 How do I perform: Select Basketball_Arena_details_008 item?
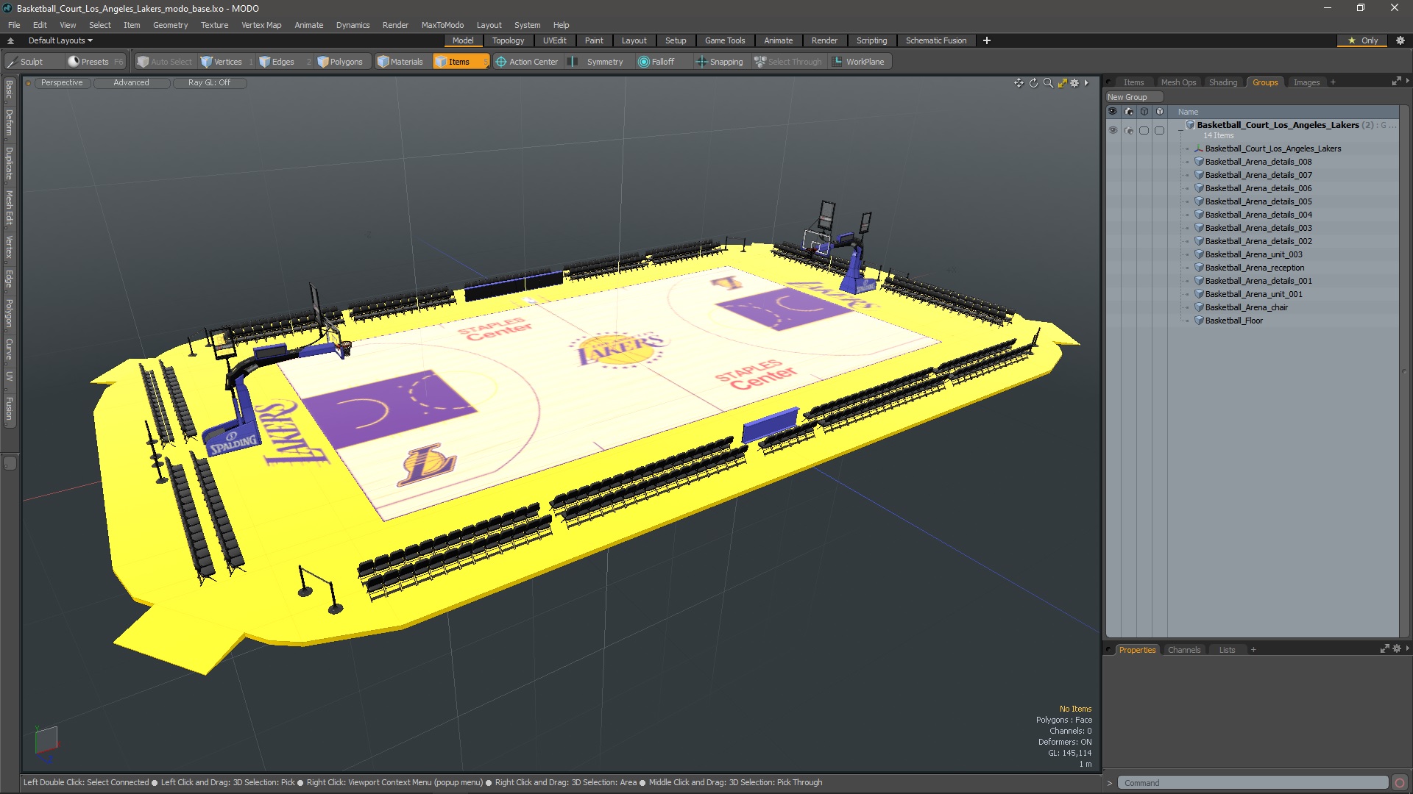click(1258, 162)
